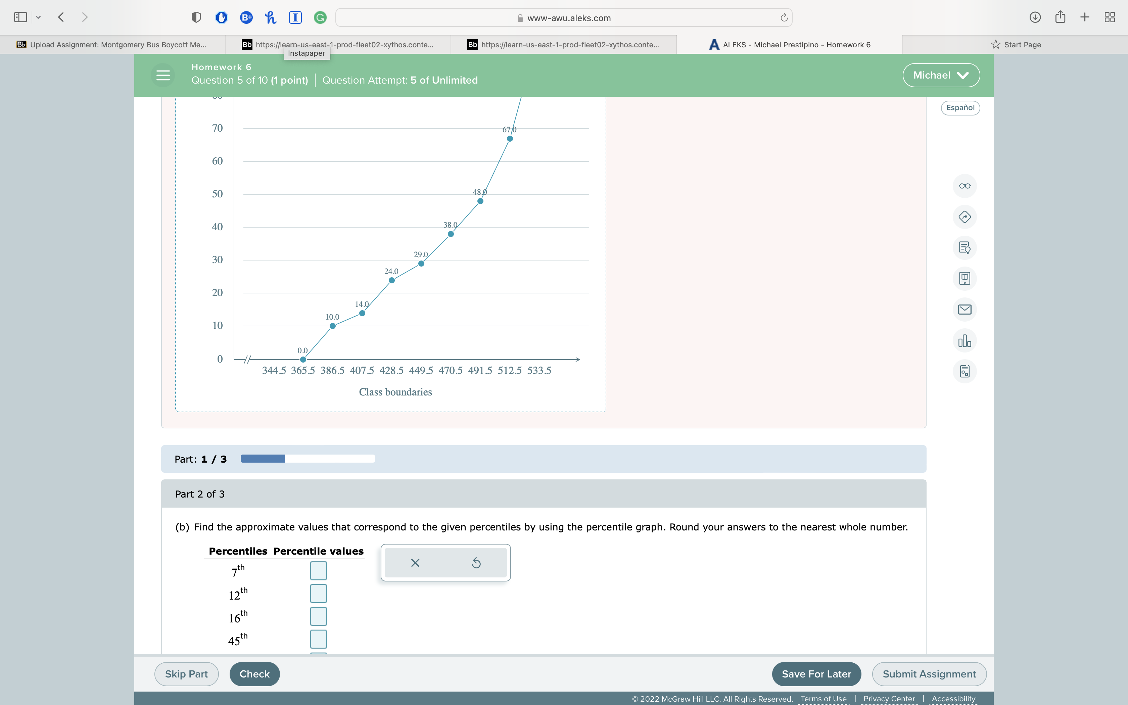1128x705 pixels.
Task: Expand the Michael account dropdown
Action: 941,75
